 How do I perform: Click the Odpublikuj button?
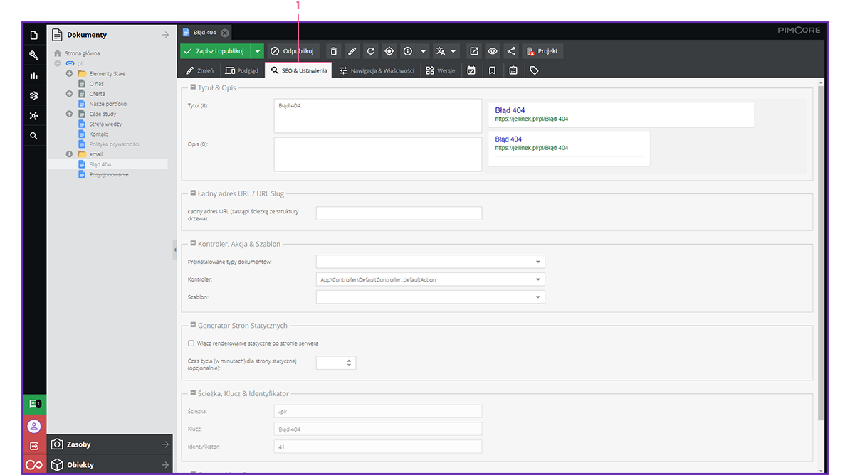(292, 51)
